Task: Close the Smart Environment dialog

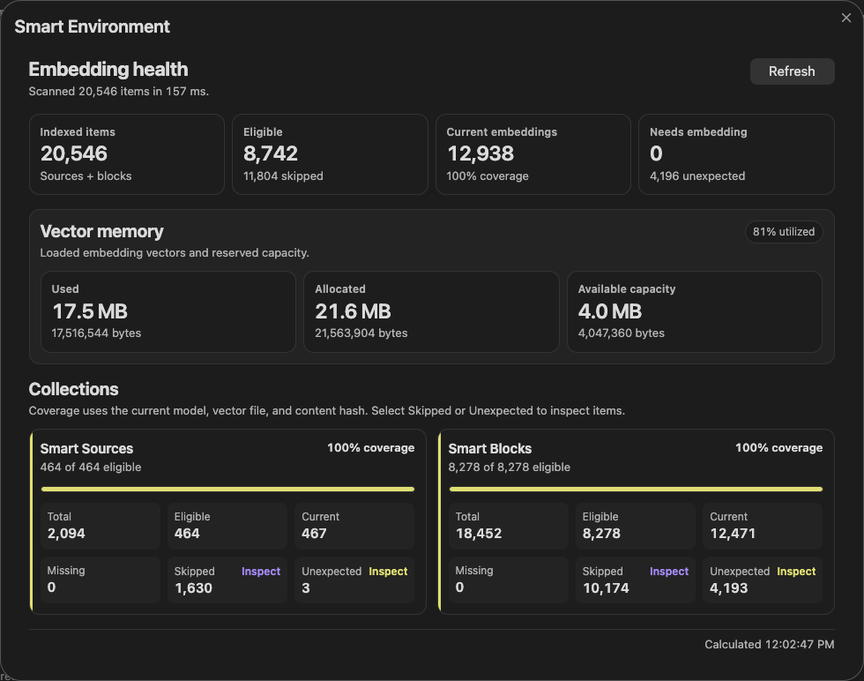Action: 845,18
